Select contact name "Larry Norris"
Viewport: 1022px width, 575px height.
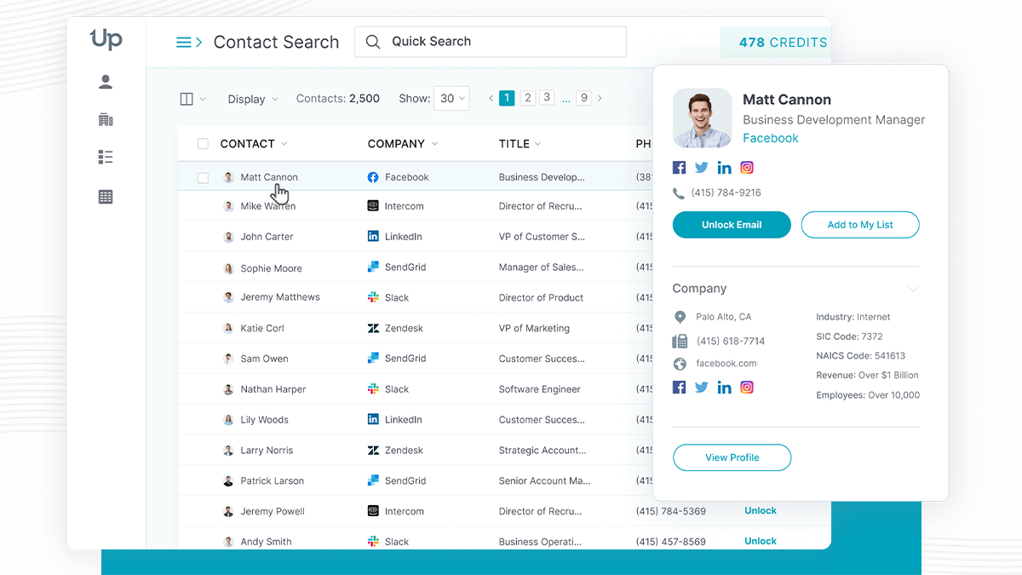point(267,451)
